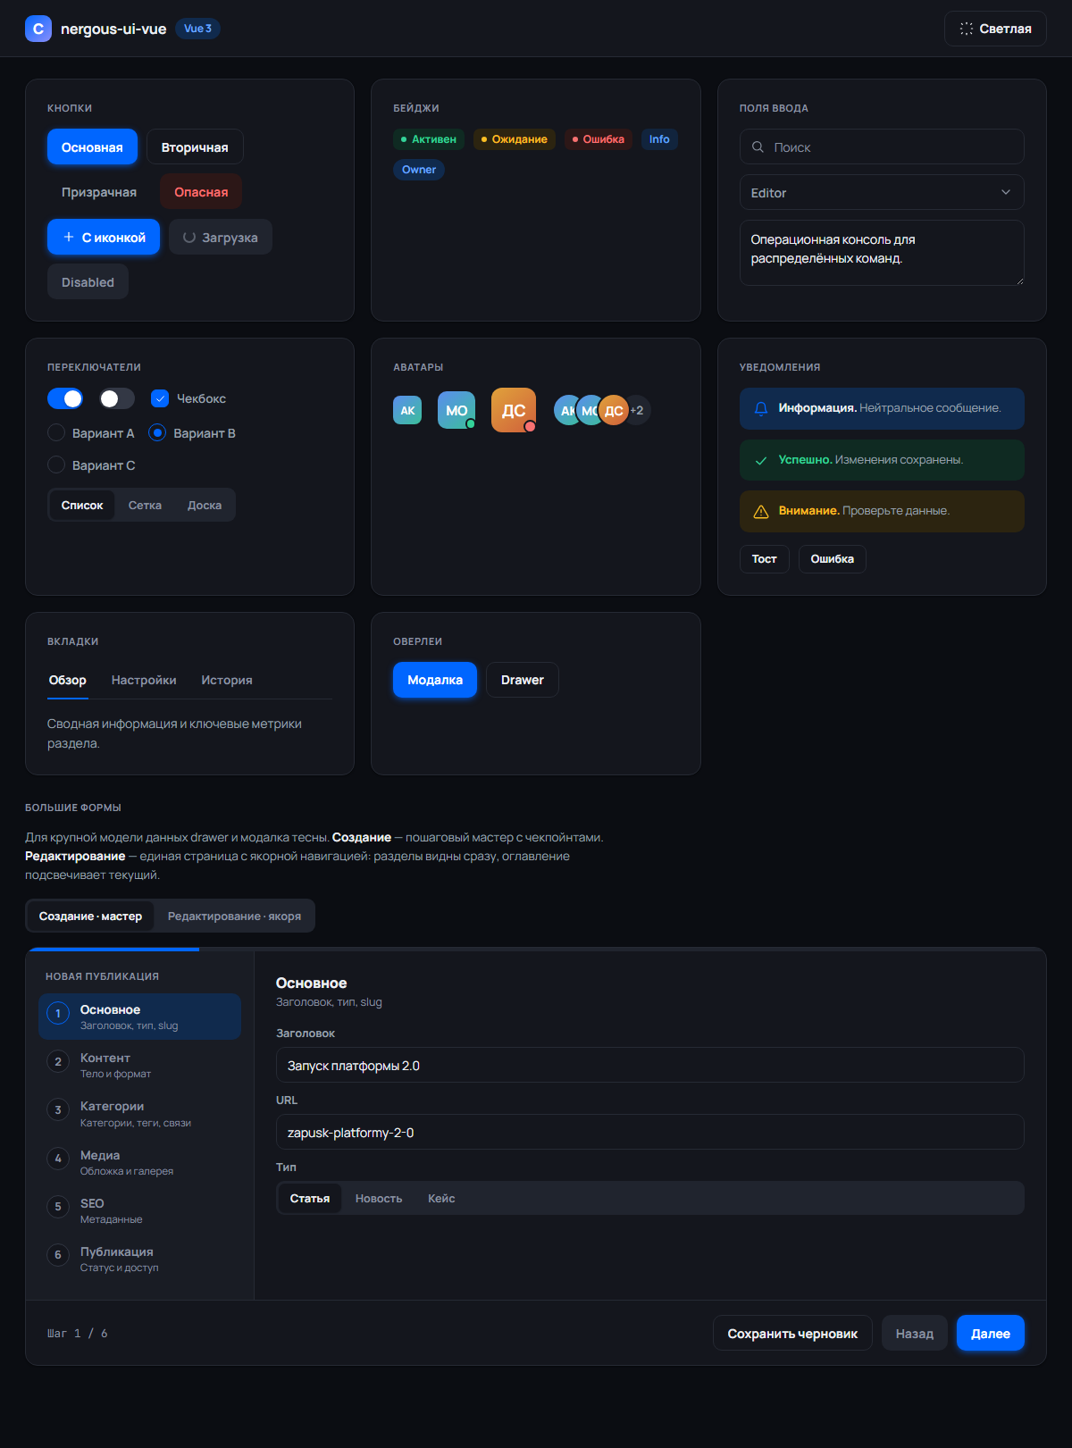
Task: Open the Модалка overlay
Action: click(x=435, y=680)
